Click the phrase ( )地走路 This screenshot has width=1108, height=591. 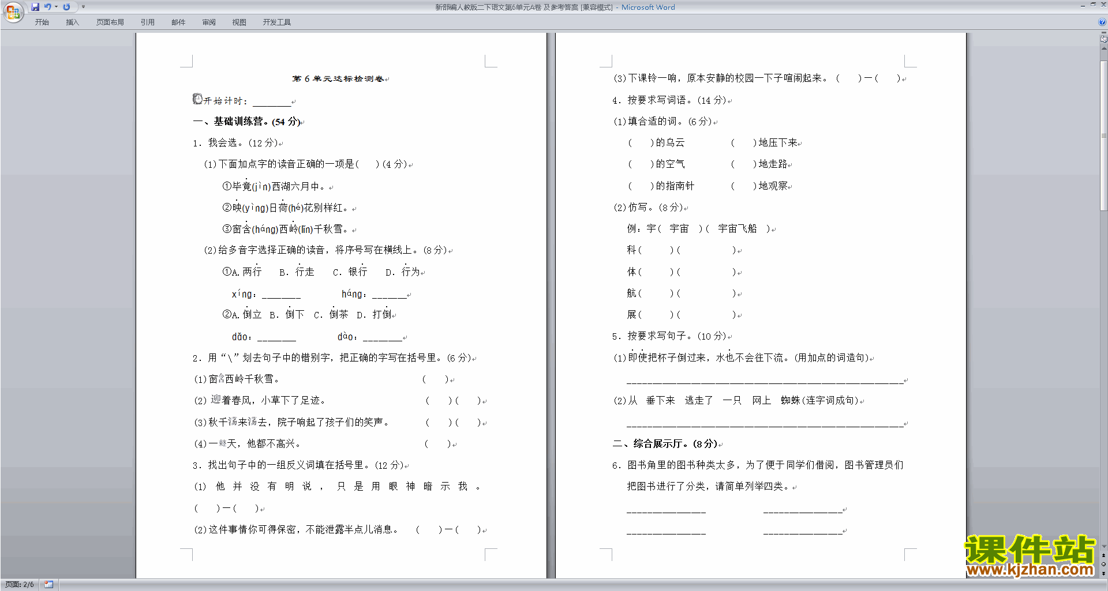click(759, 164)
